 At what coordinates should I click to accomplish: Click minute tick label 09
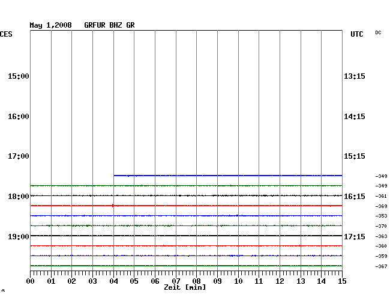click(x=217, y=281)
